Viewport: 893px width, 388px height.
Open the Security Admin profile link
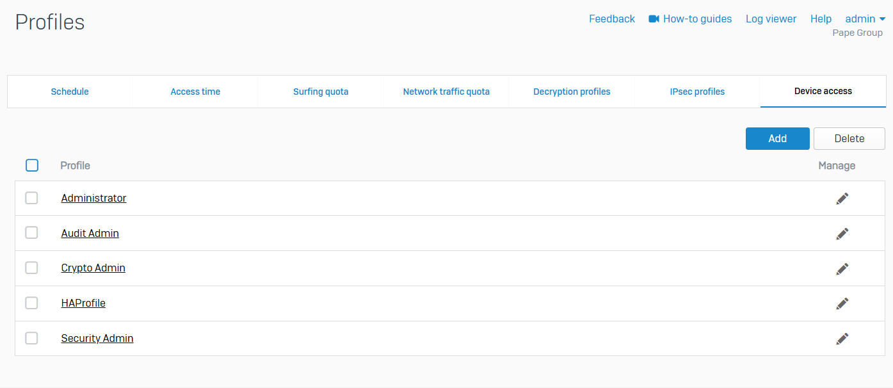pos(97,338)
